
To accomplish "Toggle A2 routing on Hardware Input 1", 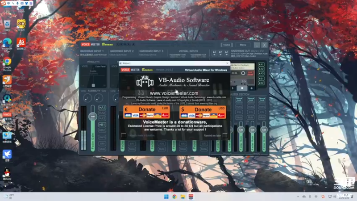I will tap(102, 113).
